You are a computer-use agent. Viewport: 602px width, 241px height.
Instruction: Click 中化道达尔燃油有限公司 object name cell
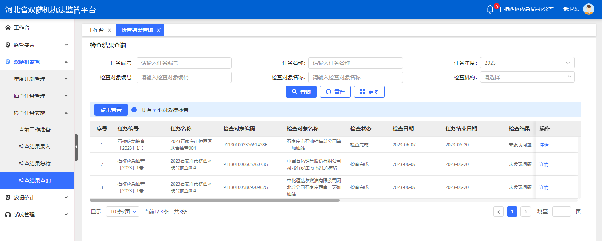click(x=314, y=187)
